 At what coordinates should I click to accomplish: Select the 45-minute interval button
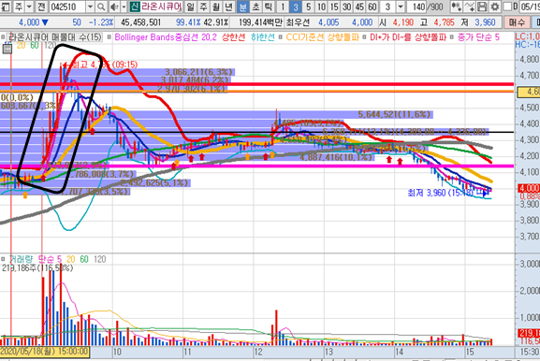[x=359, y=7]
